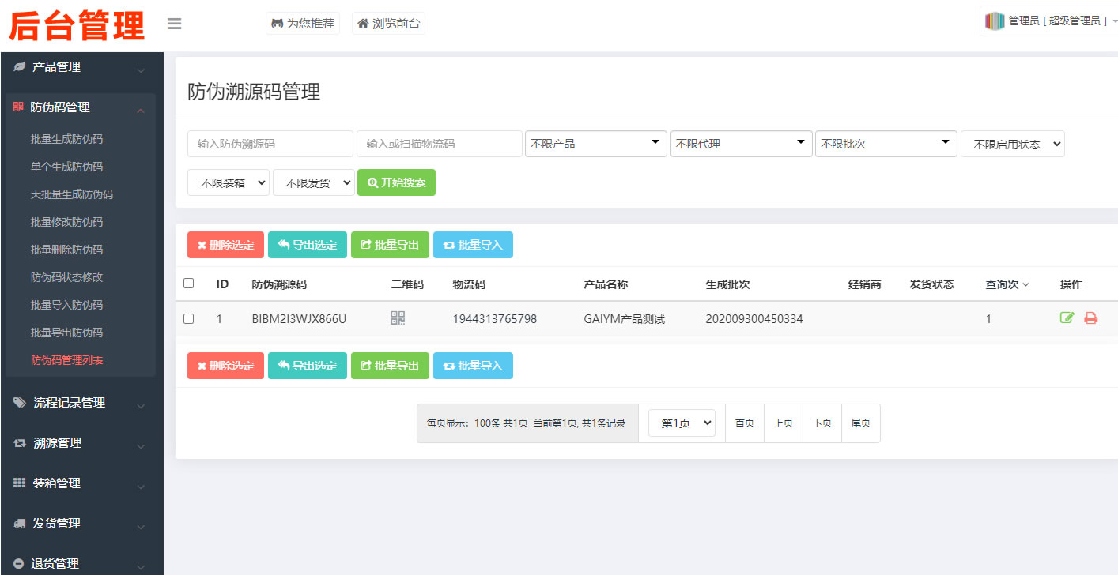This screenshot has height=575, width=1118.
Task: Click the top 删除选定 button
Action: pos(226,245)
